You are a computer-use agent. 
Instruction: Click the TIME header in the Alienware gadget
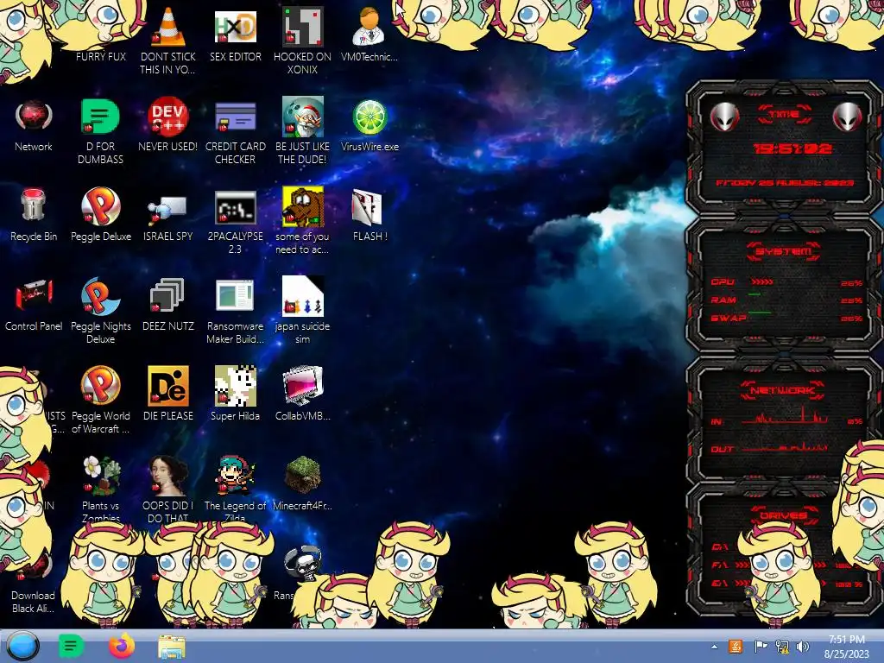pyautogui.click(x=785, y=115)
